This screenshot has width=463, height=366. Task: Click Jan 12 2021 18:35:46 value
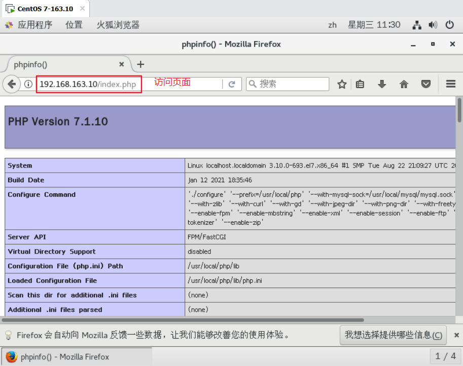pyautogui.click(x=220, y=180)
